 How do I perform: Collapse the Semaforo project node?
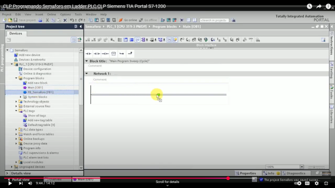coord(8,50)
